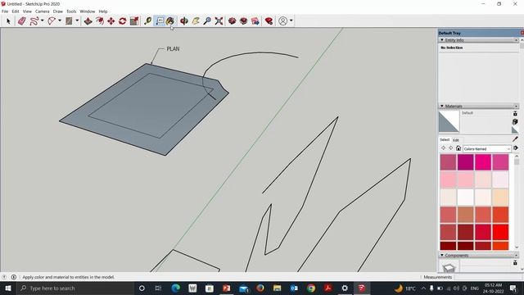Choose the Offset tool

coord(100,21)
